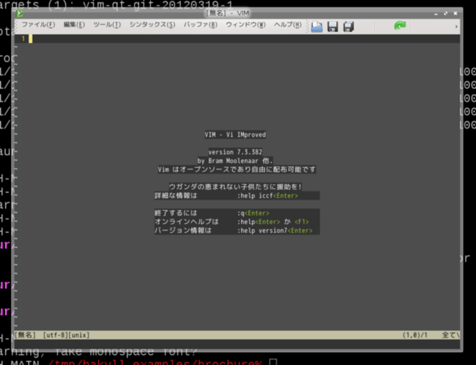Minimize the VIM window
This screenshot has height=365, width=476.
tap(436, 14)
